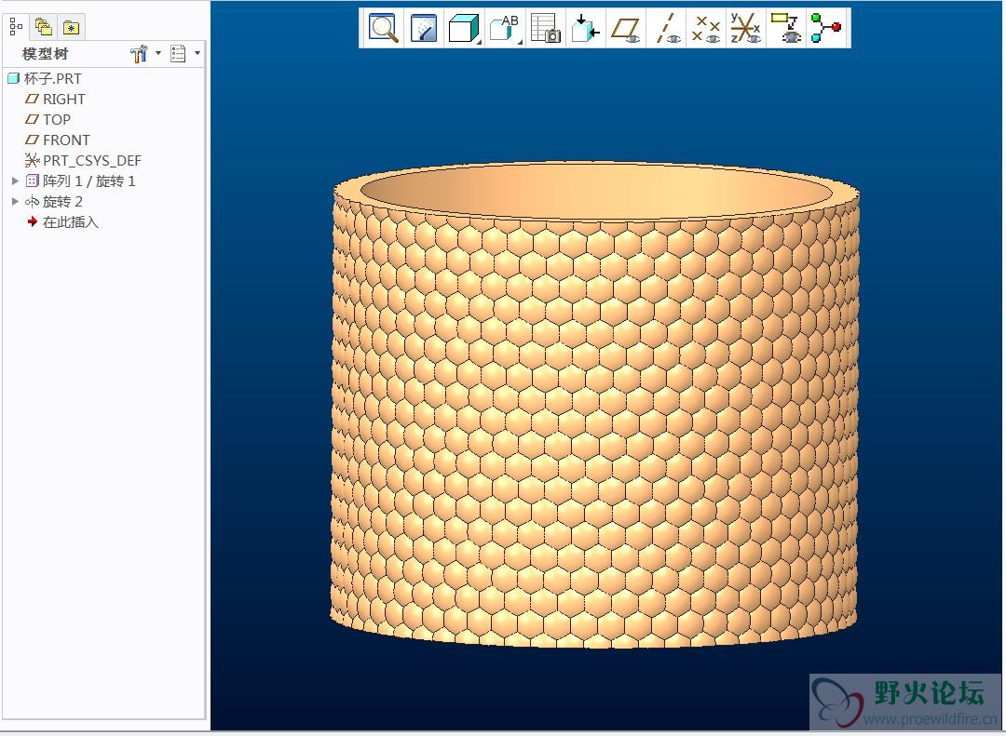
Task: Toggle annotation display icon
Action: tap(786, 28)
